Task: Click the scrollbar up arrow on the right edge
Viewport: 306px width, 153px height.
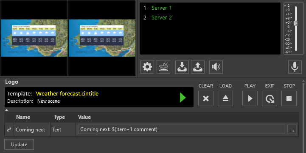Action: 303,81
